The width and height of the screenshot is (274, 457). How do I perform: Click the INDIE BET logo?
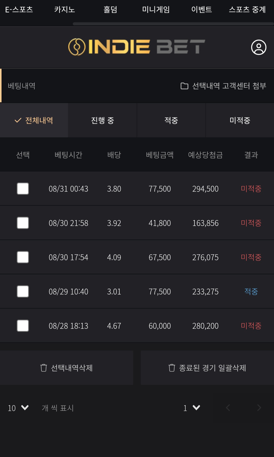coord(137,47)
